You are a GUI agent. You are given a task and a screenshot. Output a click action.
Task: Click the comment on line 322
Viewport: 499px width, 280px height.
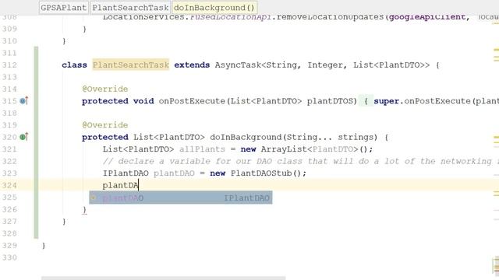point(300,161)
